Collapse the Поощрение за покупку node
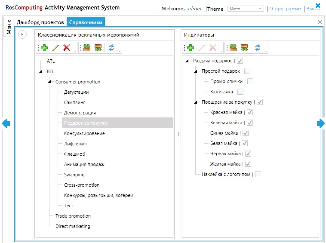Image resolution: width=326 pixels, height=243 pixels. (x=196, y=102)
